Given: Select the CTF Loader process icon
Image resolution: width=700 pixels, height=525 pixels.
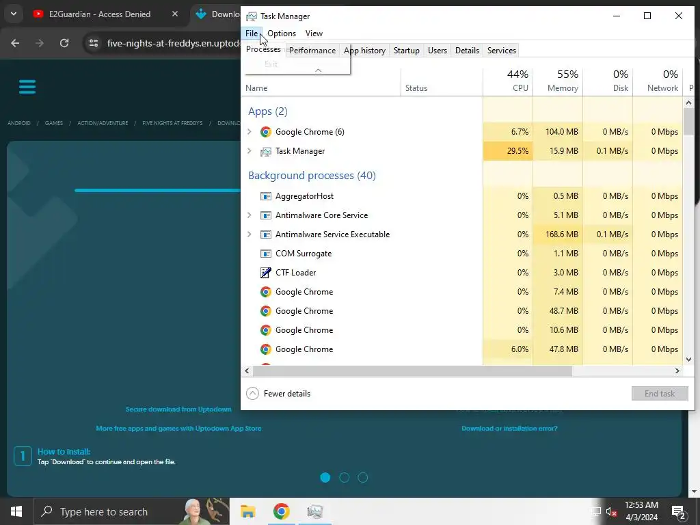Looking at the screenshot, I should (x=266, y=273).
